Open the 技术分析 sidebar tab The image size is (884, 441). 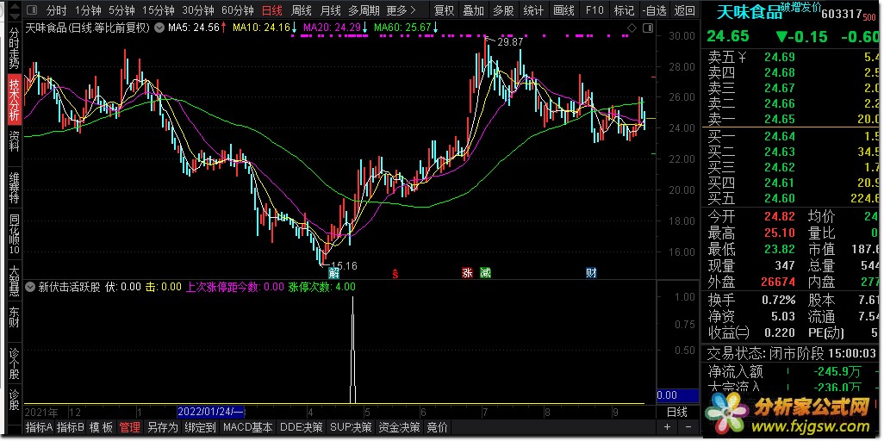coord(14,99)
